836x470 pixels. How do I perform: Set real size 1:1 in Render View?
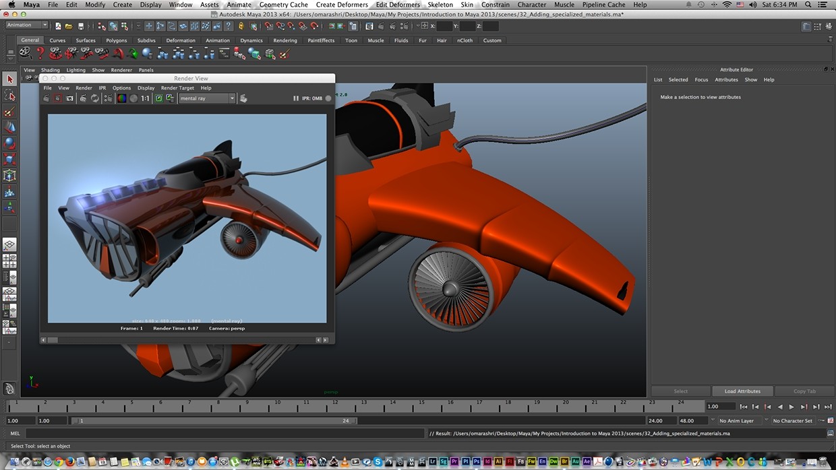click(x=145, y=98)
